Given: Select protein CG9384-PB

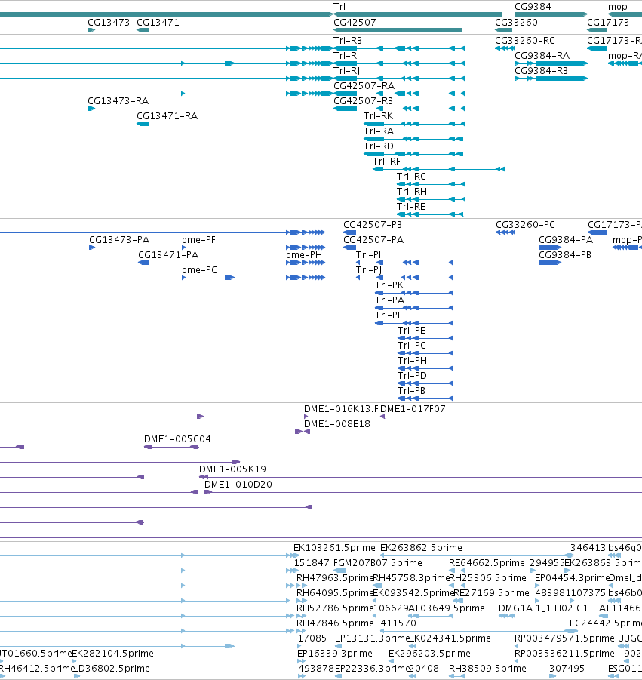Looking at the screenshot, I should click(565, 255).
